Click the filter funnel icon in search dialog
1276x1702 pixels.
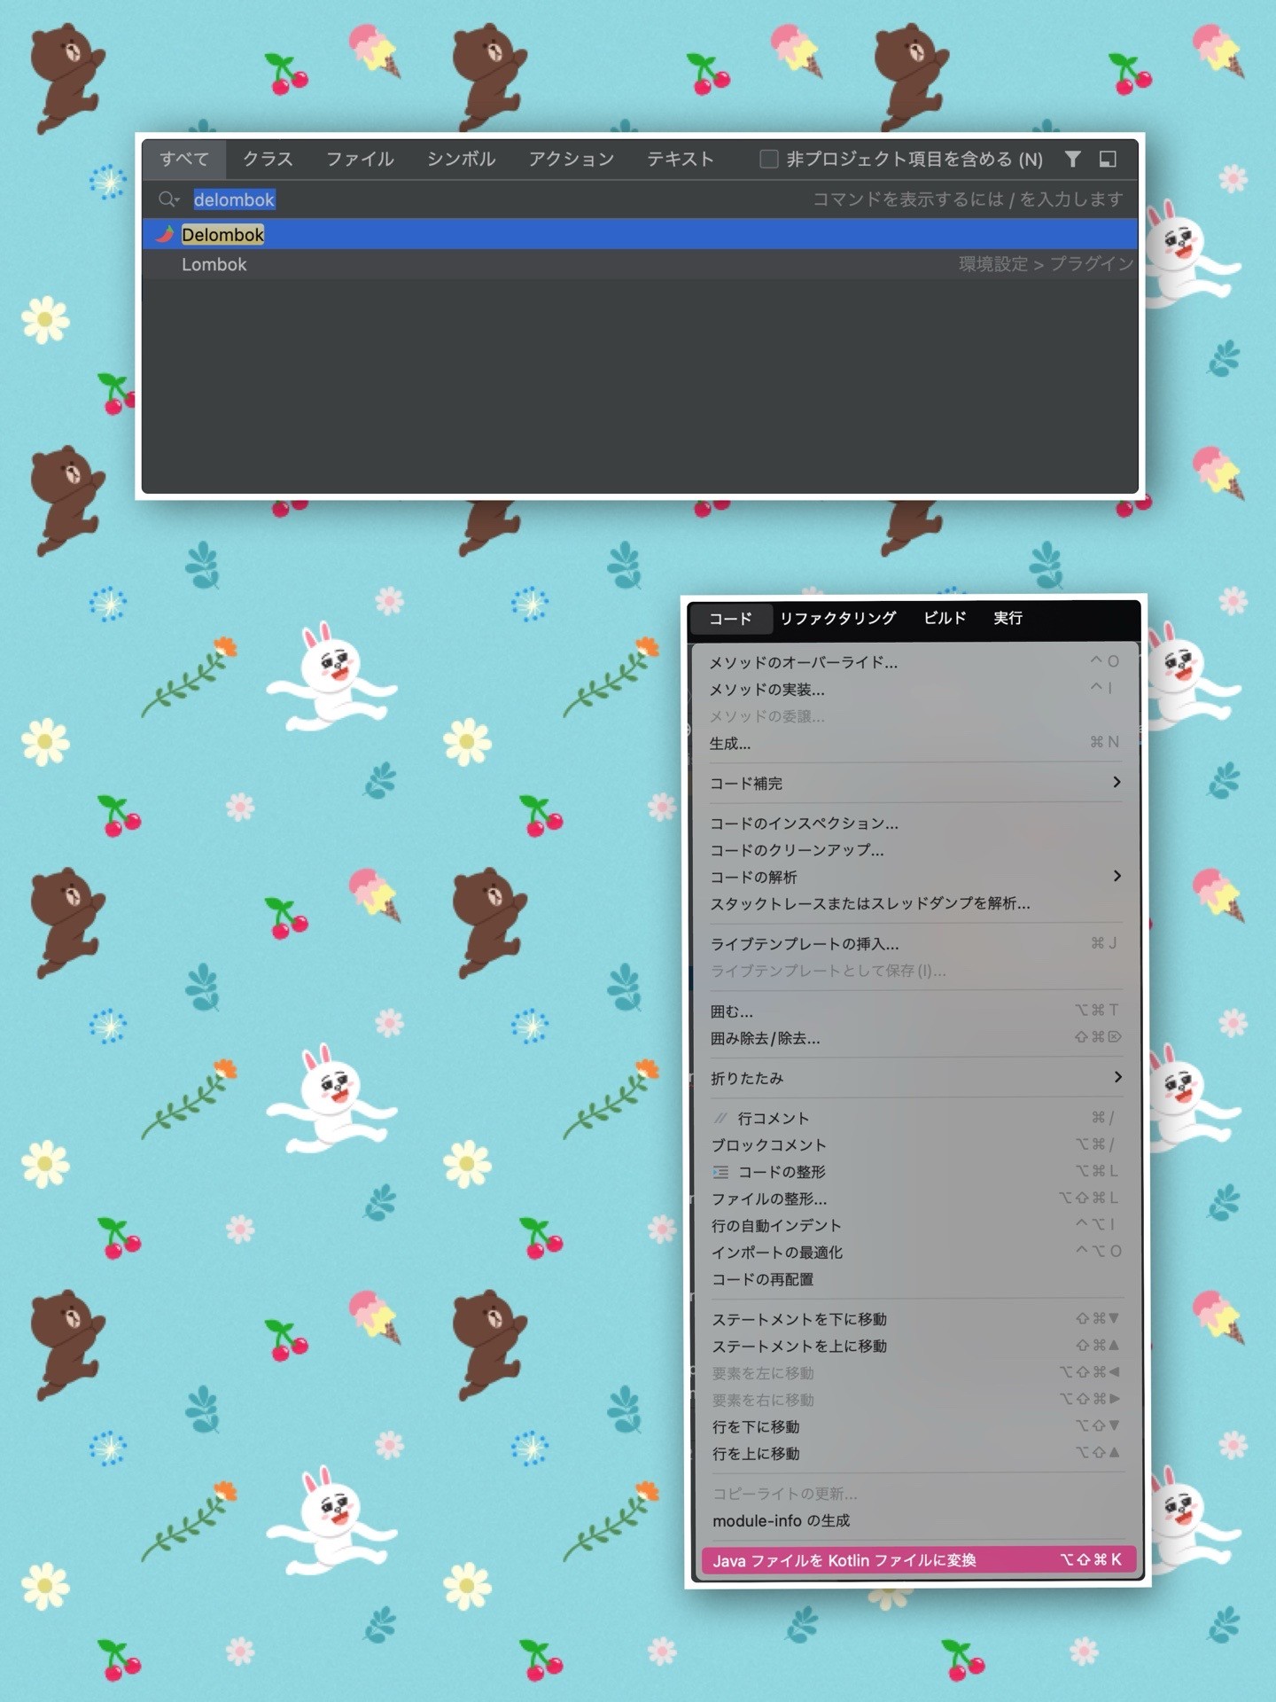(x=1072, y=160)
